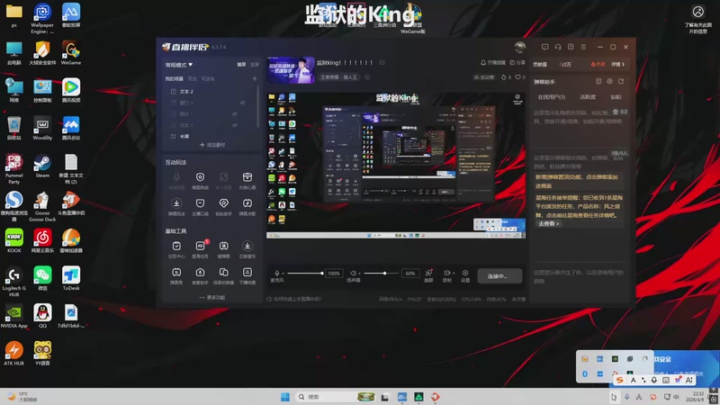720x405 pixels.
Task: Open the 主播口袋 tool
Action: point(200,206)
